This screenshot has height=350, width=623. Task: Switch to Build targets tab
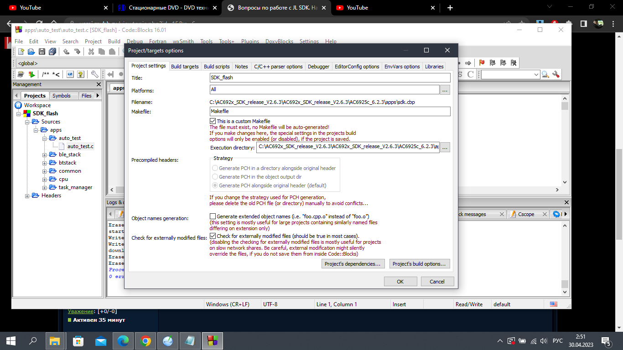[185, 67]
